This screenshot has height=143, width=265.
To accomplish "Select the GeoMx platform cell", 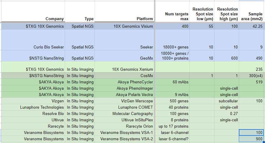I will (x=124, y=56).
